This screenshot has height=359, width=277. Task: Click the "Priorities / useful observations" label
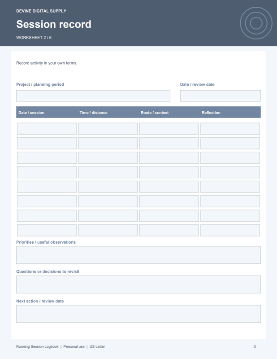(46, 242)
